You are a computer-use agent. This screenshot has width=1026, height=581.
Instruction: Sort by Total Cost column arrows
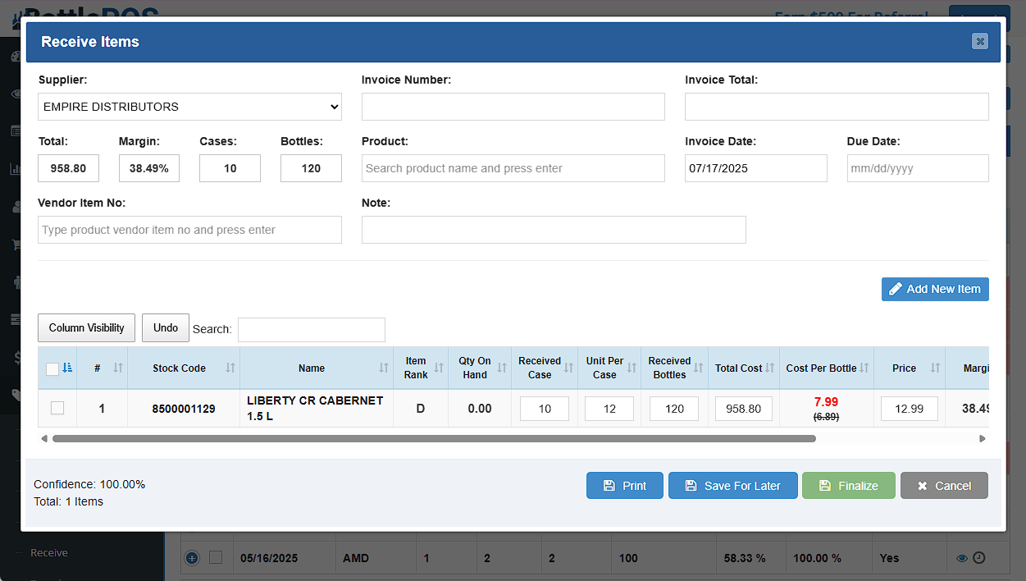pyautogui.click(x=769, y=368)
